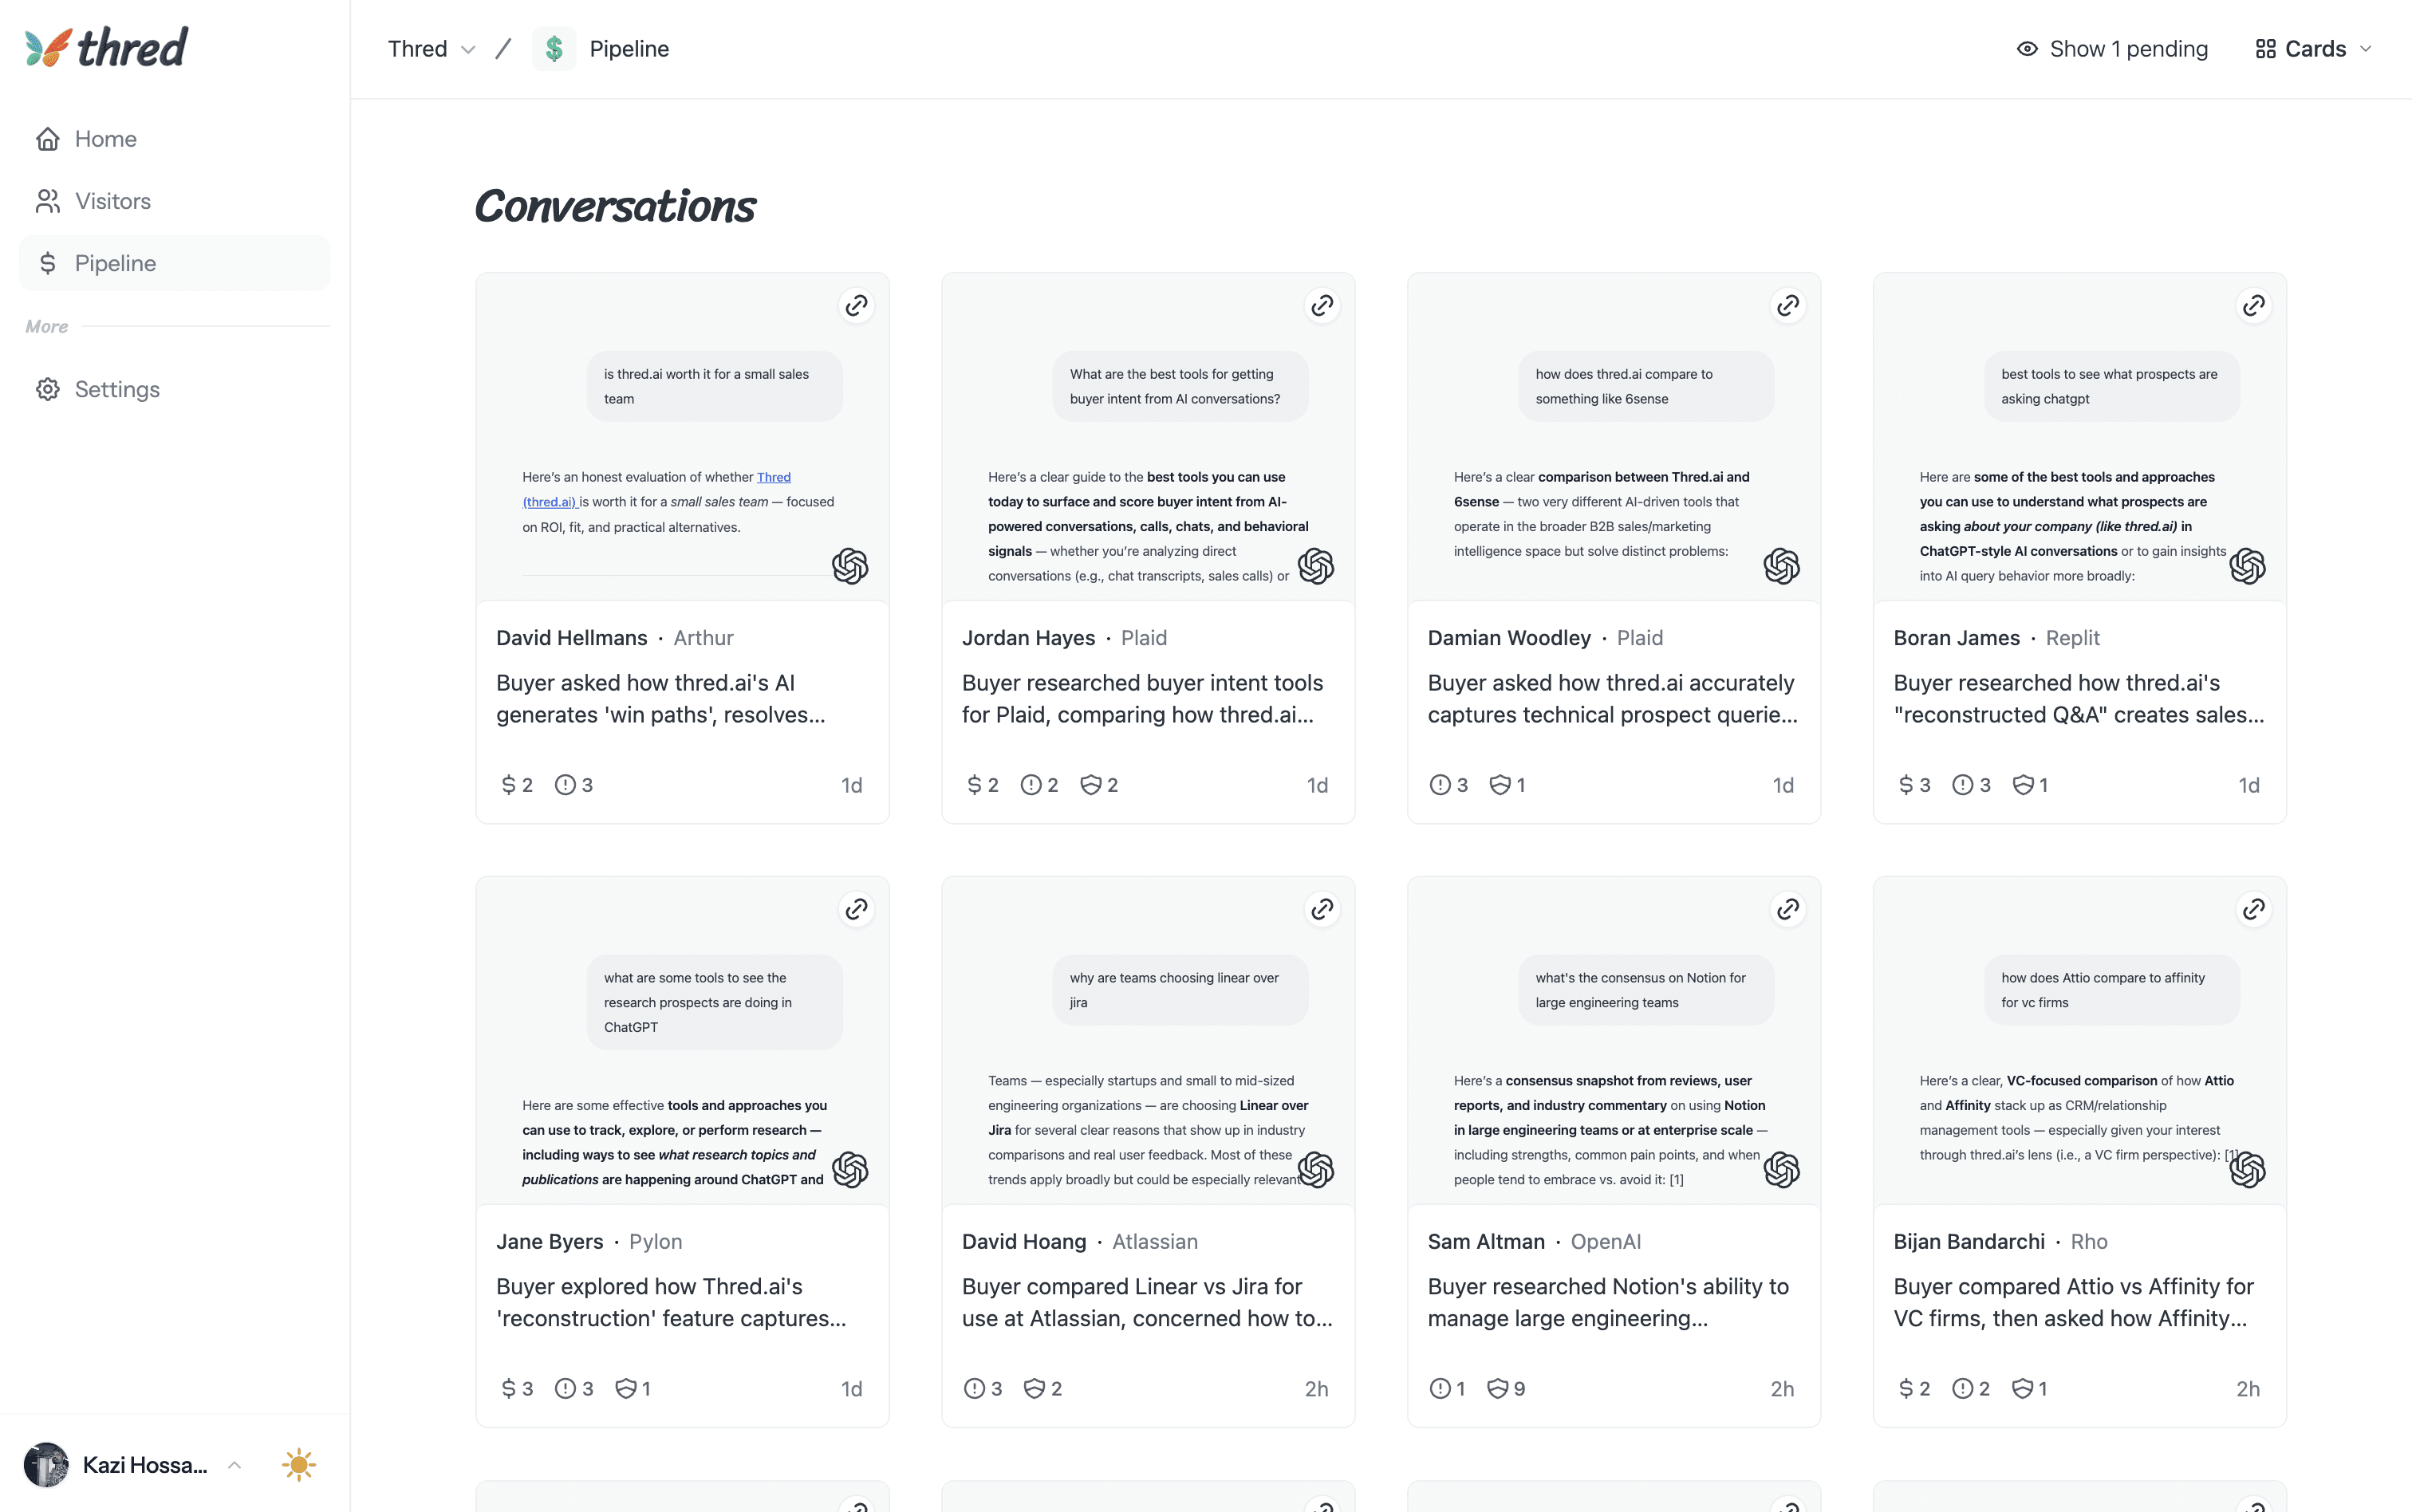2412x1512 pixels.
Task: Show 1 pending conversation
Action: 2112,49
